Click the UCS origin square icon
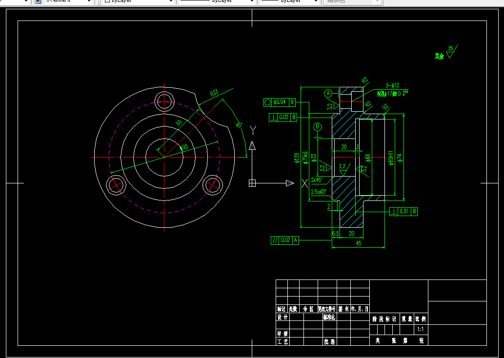The height and width of the screenshot is (358, 504). click(252, 183)
